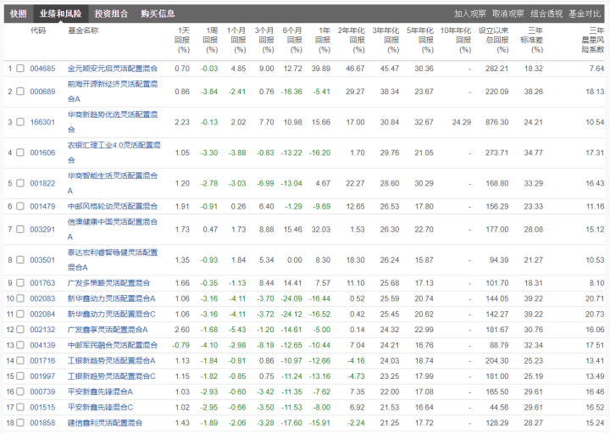This screenshot has height=434, width=610.
Task: Sort by 1天回报 column header
Action: coord(182,40)
